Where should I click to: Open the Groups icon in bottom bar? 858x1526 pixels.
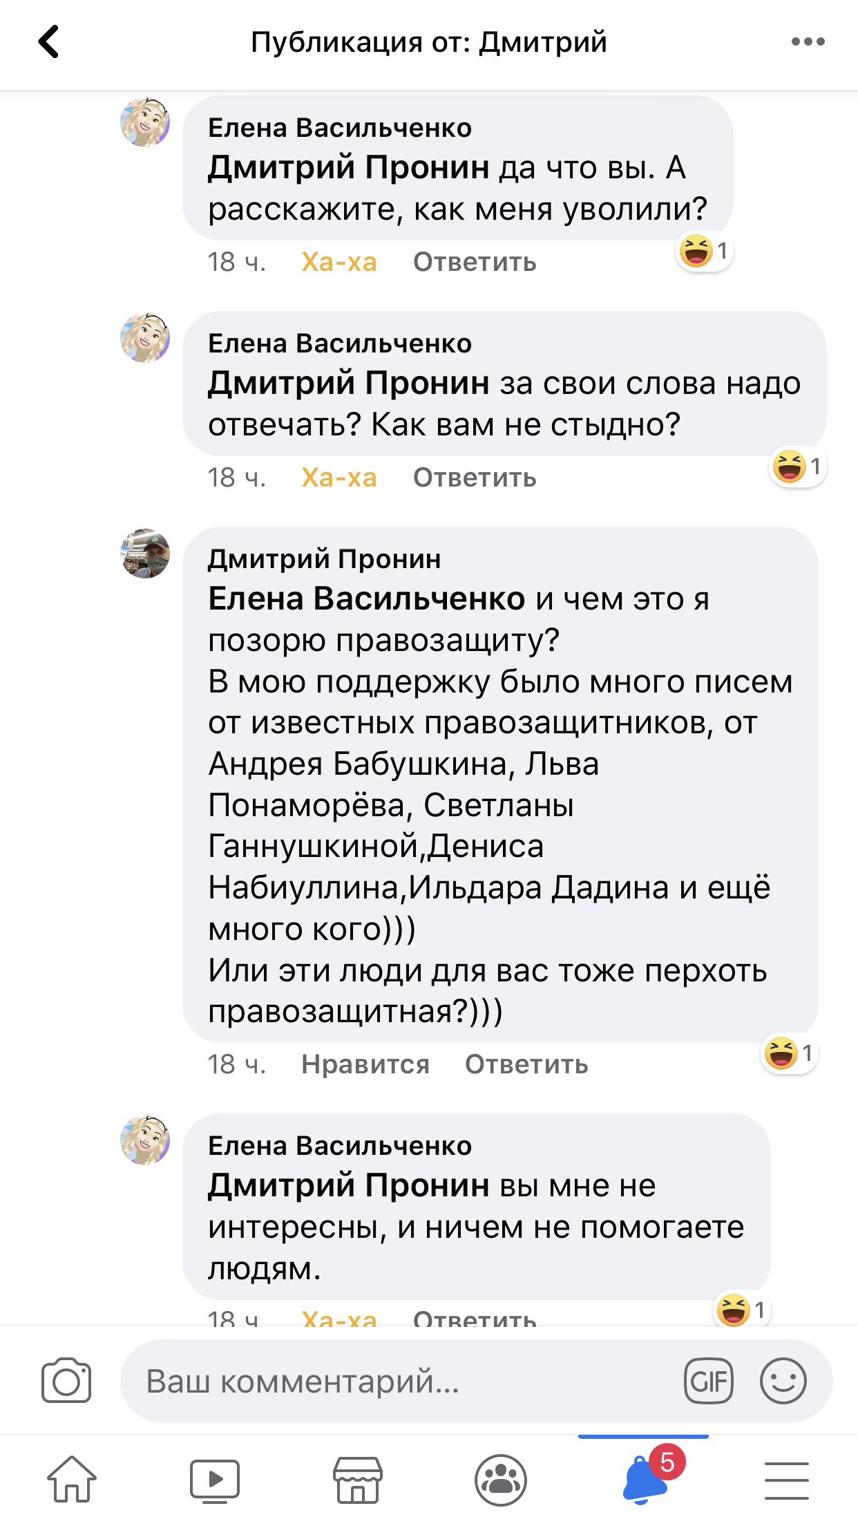pyautogui.click(x=501, y=1480)
